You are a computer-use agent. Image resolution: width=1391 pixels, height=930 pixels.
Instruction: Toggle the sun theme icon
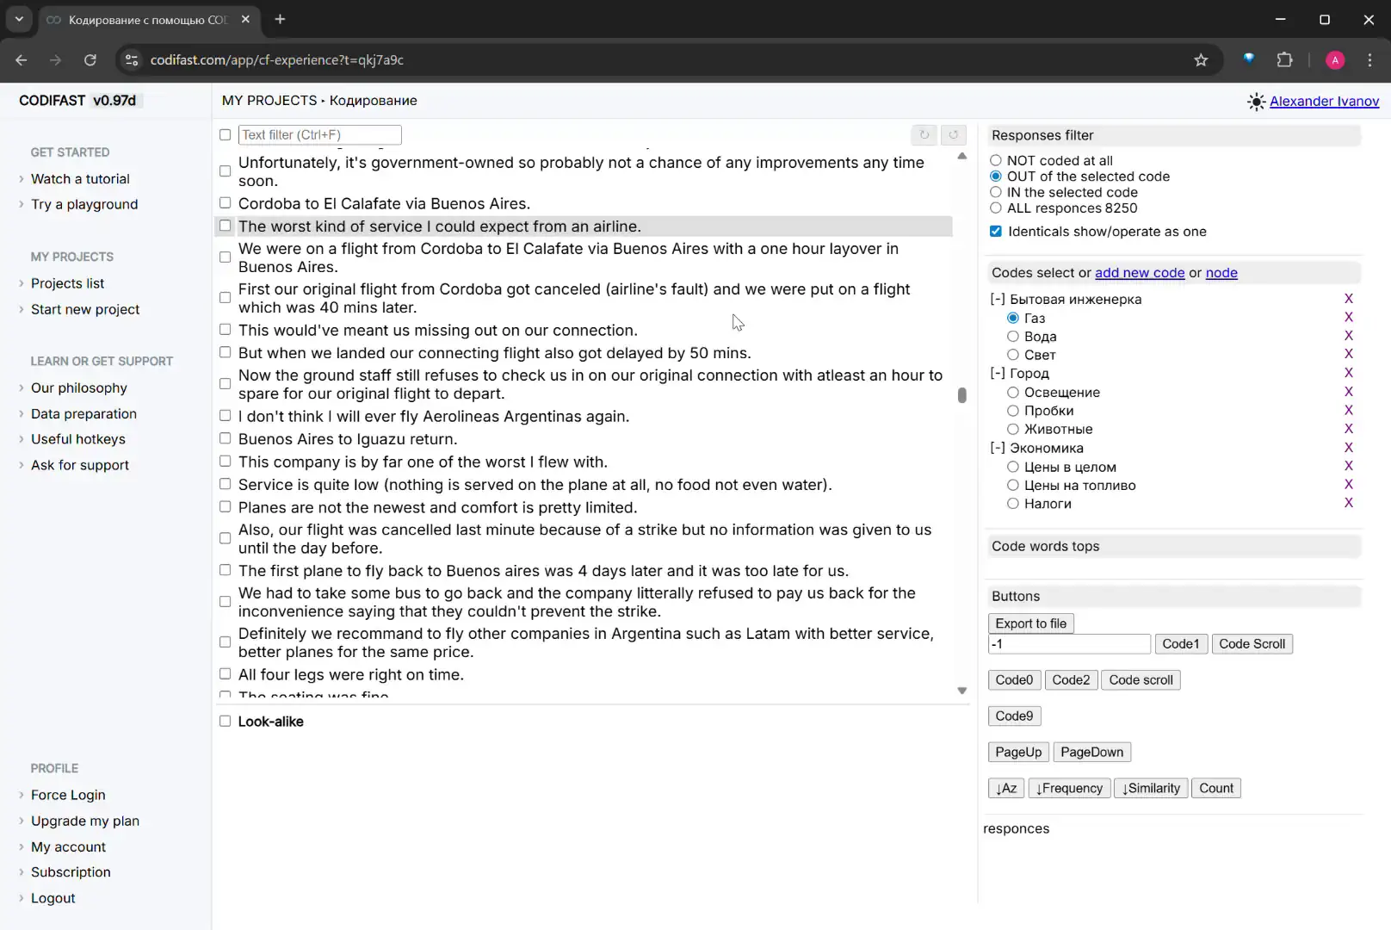pos(1256,102)
